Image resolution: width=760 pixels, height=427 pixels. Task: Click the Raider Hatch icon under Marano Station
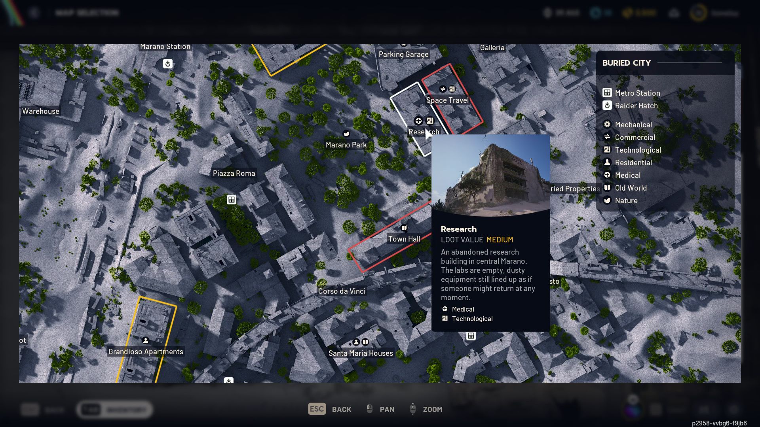tap(168, 64)
